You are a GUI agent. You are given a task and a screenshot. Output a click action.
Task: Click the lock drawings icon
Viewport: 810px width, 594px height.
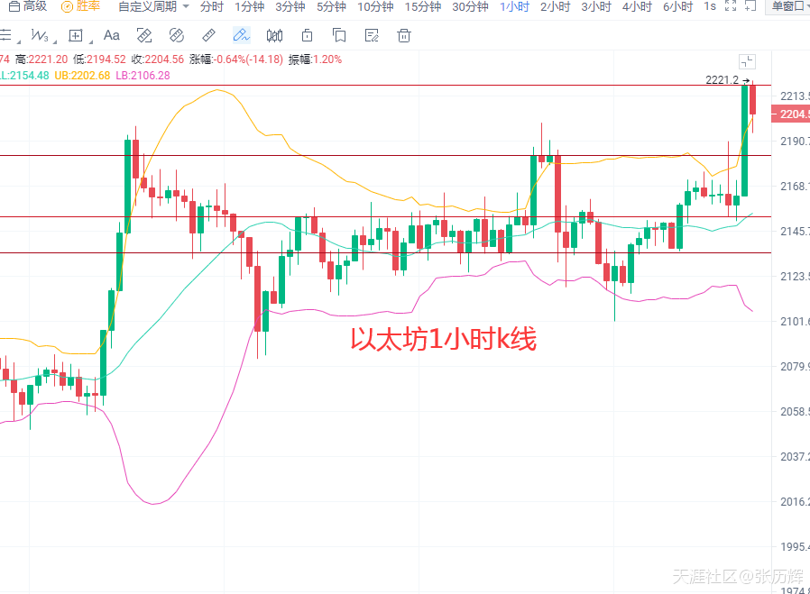(x=307, y=36)
